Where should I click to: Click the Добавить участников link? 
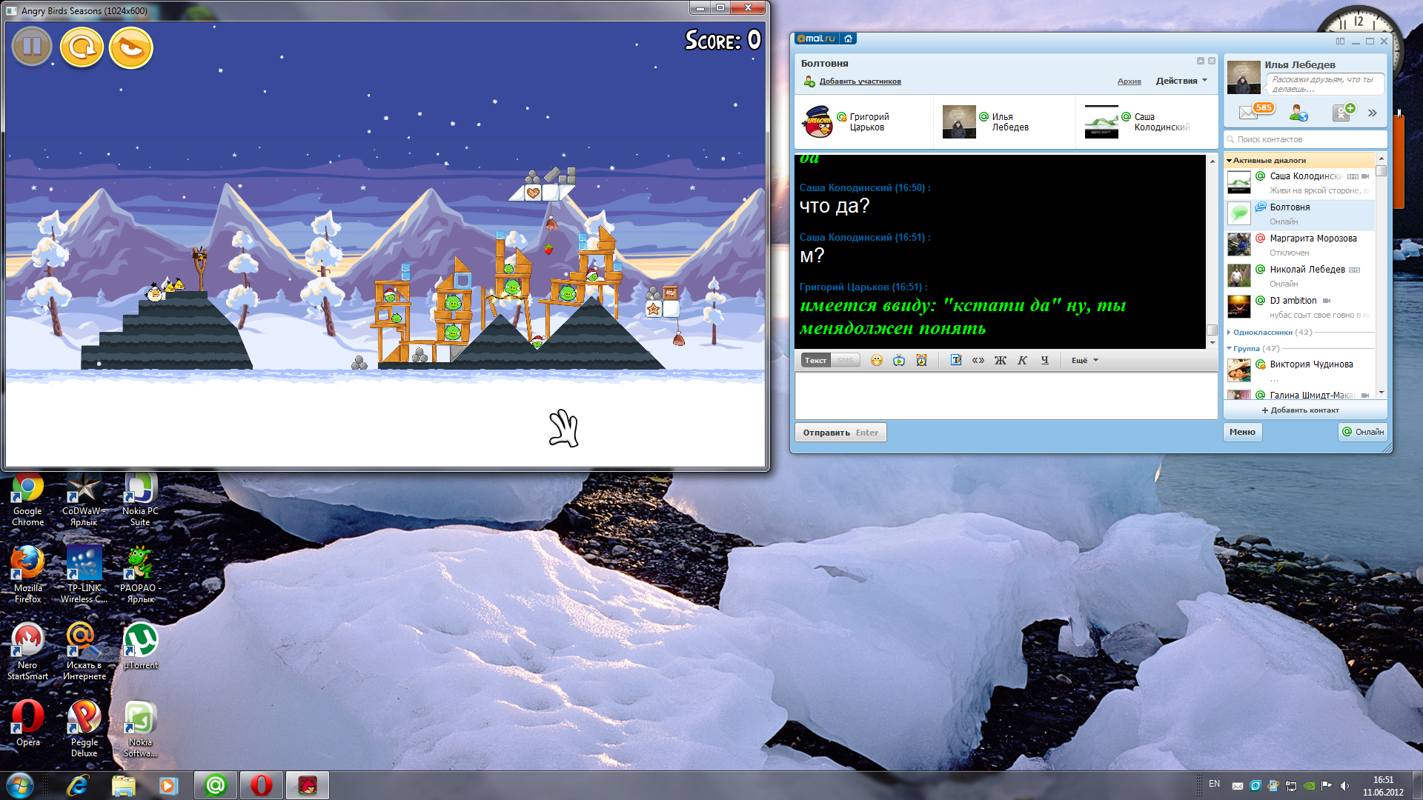(860, 81)
